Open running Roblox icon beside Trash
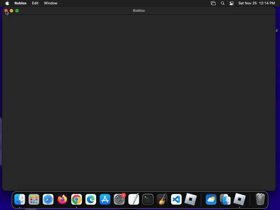 click(240, 199)
